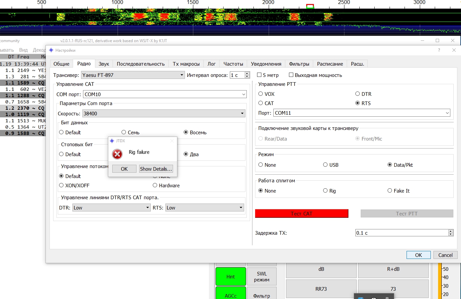Increase the Интервал опроса stepper value

pyautogui.click(x=247, y=74)
